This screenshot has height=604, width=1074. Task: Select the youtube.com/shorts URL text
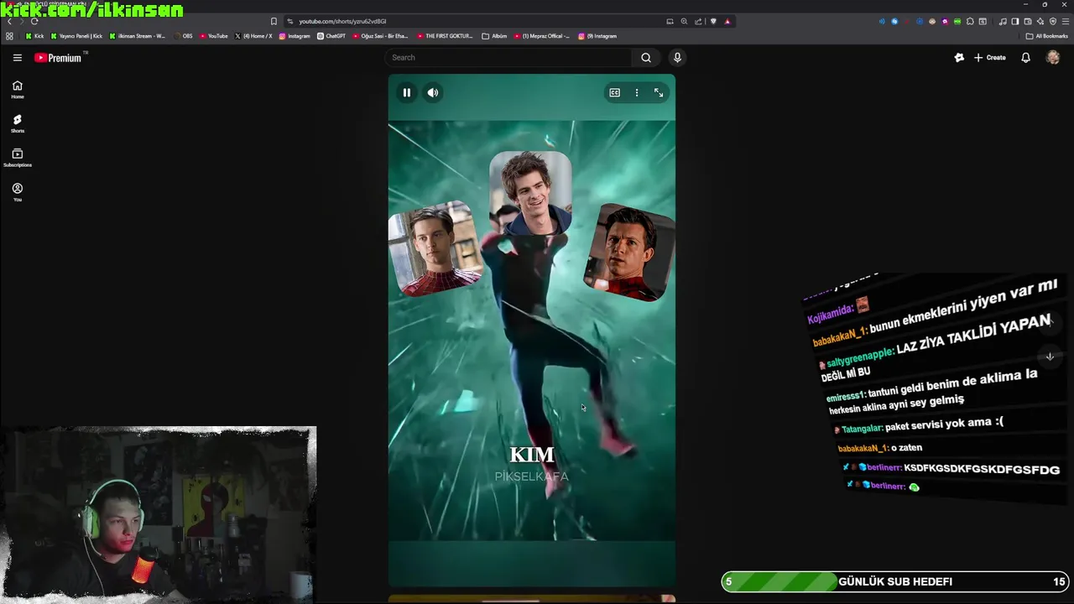pos(342,21)
